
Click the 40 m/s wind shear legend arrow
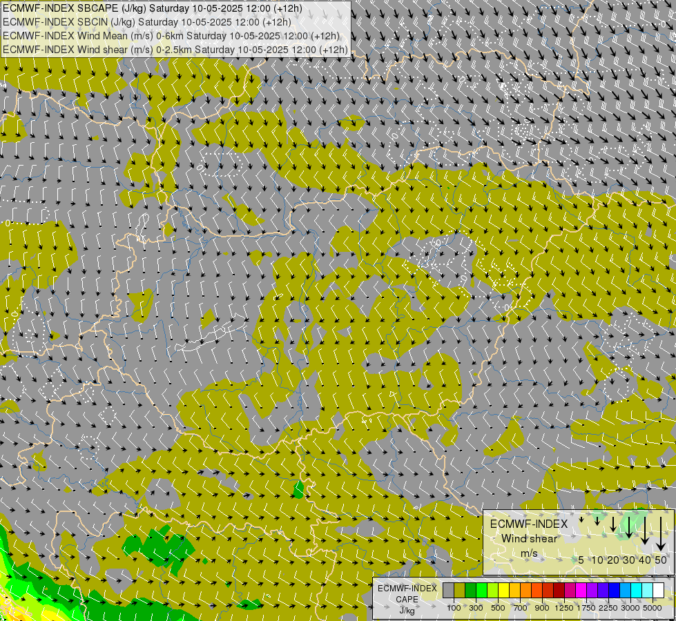(x=645, y=531)
